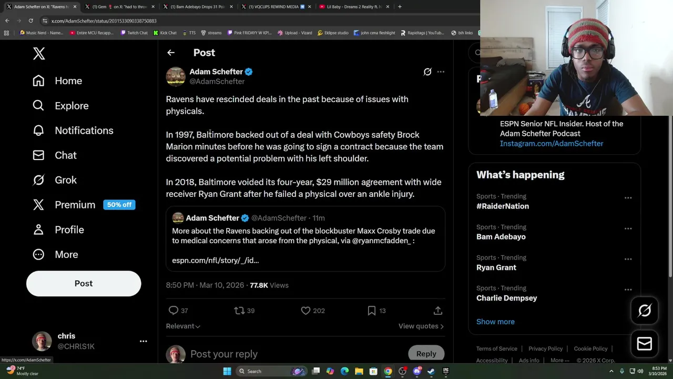Open Epic Games launcher from taskbar

pos(446,371)
